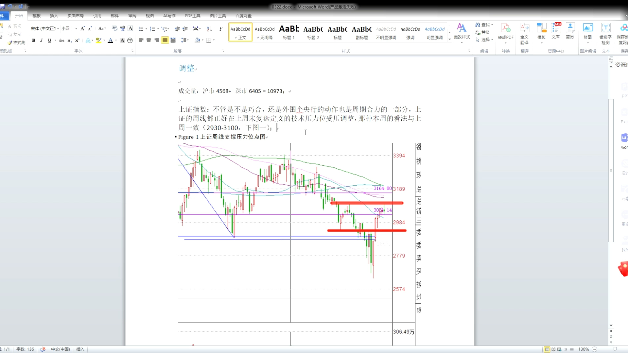
Task: Apply subscript formatting
Action: click(69, 41)
